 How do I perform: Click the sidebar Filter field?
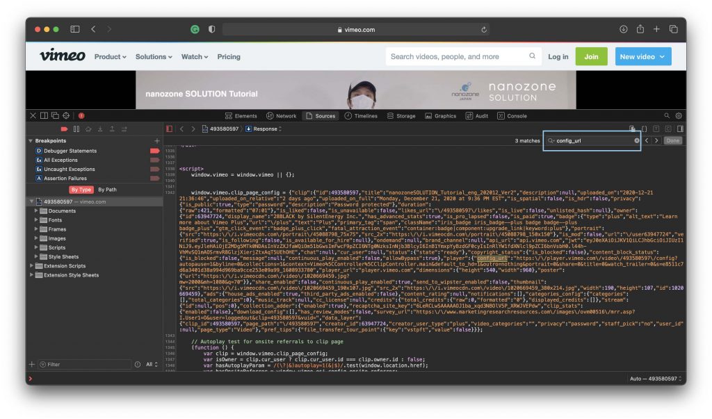(84, 365)
